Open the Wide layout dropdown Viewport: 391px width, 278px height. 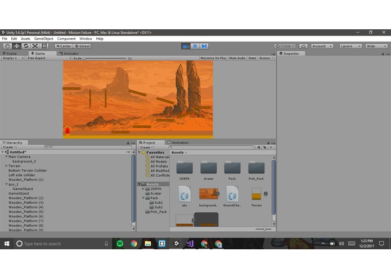point(376,46)
